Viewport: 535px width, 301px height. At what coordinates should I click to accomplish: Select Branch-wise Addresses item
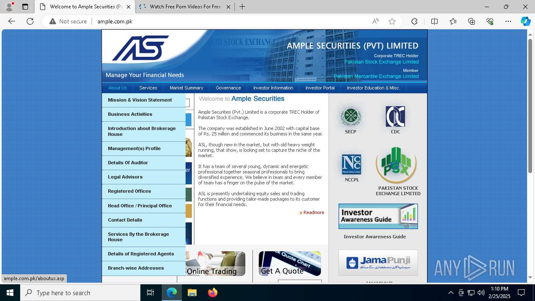144,268
